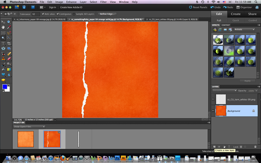Viewport: 261px width, 163px height.
Task: Open the workspace layout dropdown in top bar
Action: 43,7
